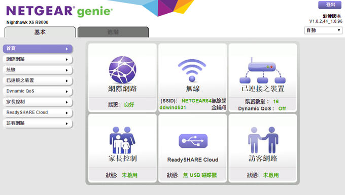Click the 未啟用 status under 家長控制
The width and height of the screenshot is (345, 195).
pos(129,175)
